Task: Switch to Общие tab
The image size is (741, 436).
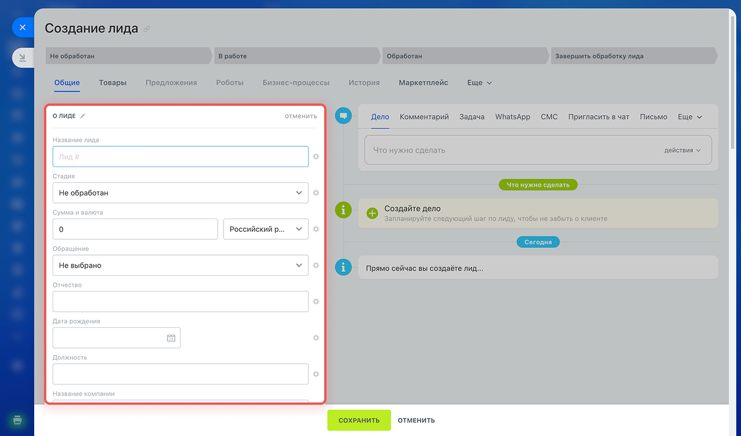Action: (x=67, y=83)
